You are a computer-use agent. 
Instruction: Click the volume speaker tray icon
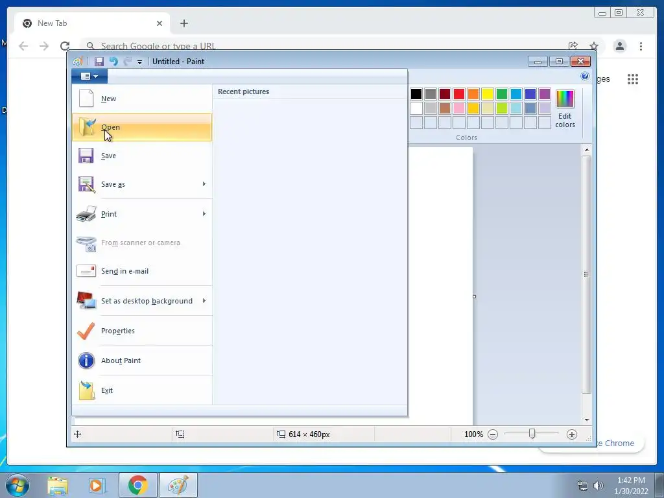(599, 486)
